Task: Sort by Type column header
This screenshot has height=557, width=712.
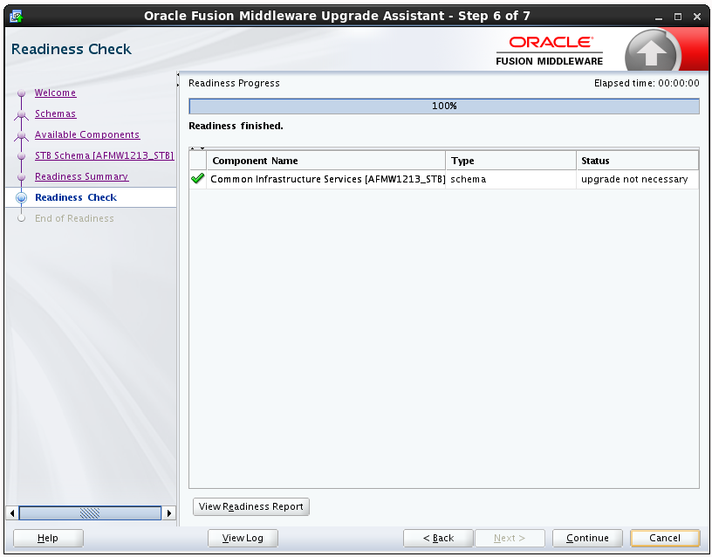Action: [510, 161]
